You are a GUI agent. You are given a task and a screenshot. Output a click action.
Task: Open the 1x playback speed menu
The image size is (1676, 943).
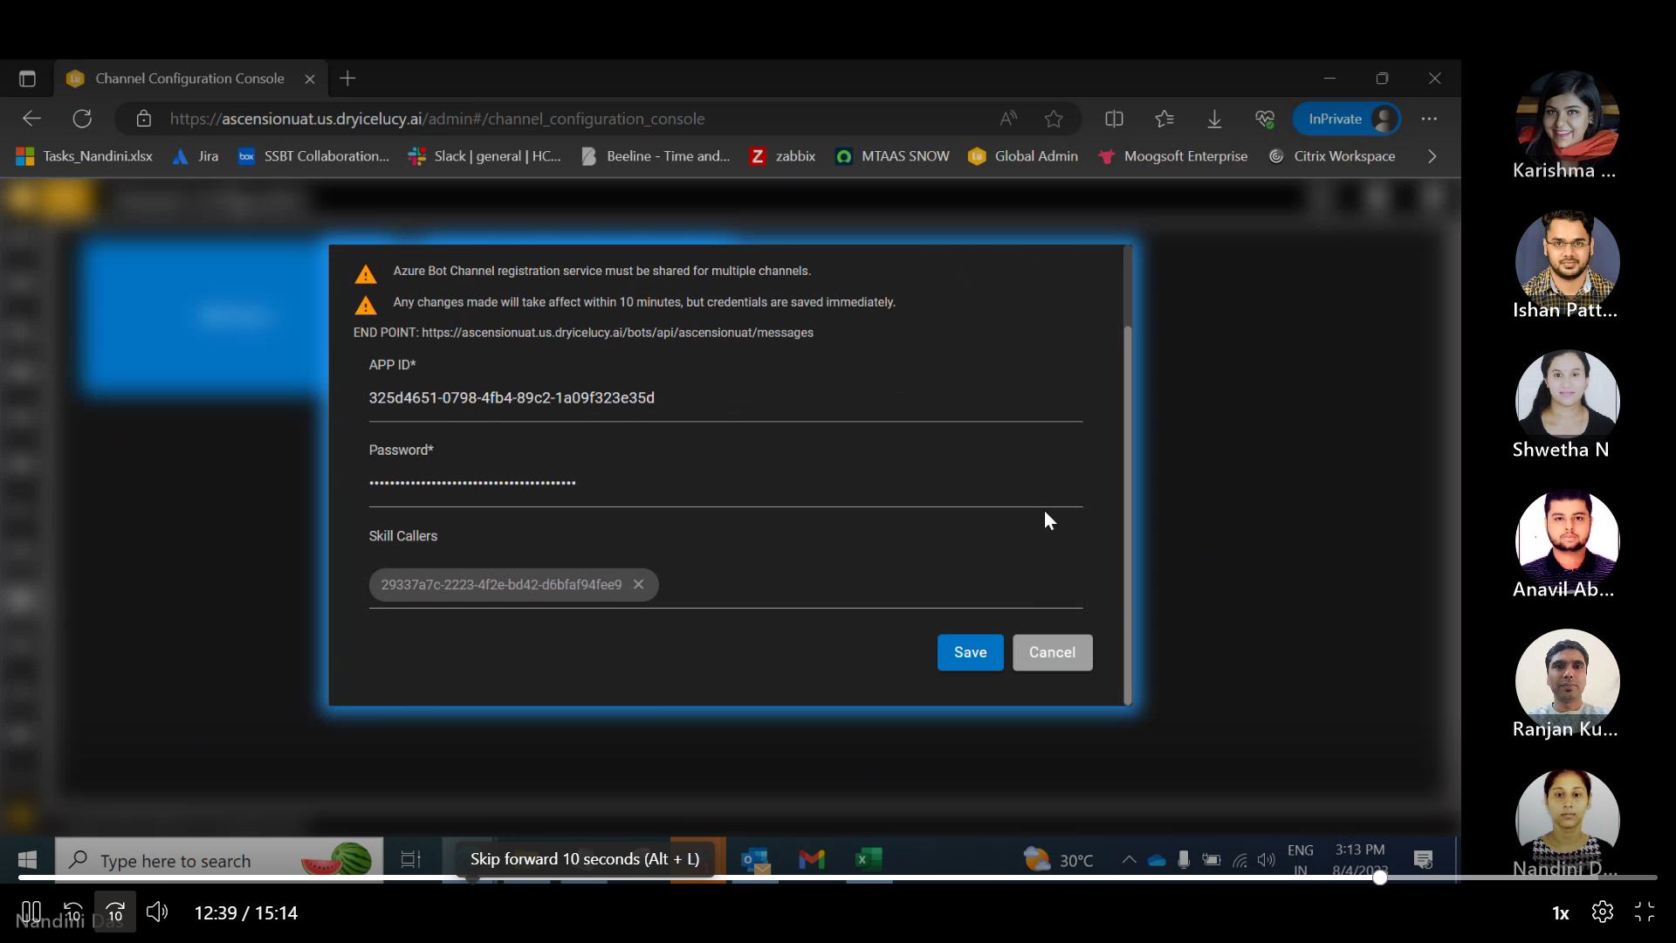coord(1560,913)
